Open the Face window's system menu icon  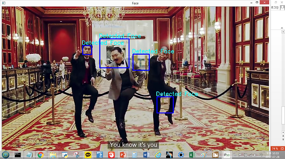click(4, 3)
